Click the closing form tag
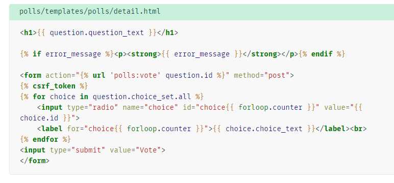The width and height of the screenshot is (394, 183). tap(35, 161)
